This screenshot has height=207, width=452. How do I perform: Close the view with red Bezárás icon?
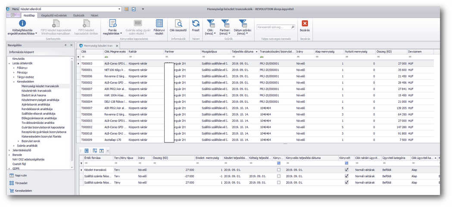coord(305,23)
